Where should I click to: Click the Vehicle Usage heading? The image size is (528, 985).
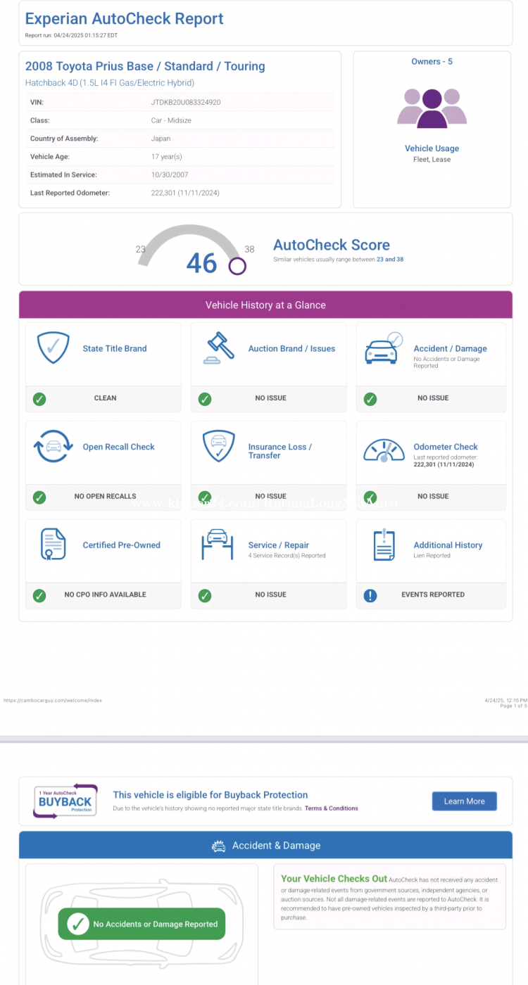(432, 148)
